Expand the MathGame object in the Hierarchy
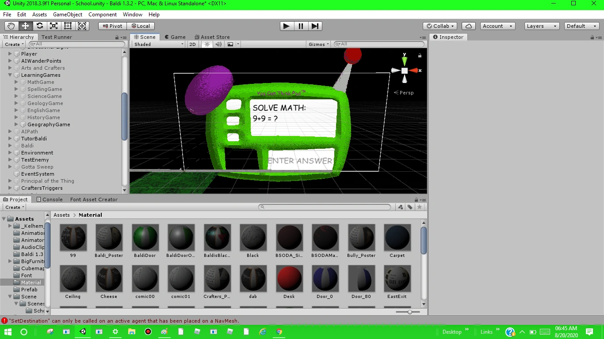The image size is (604, 339). click(16, 82)
